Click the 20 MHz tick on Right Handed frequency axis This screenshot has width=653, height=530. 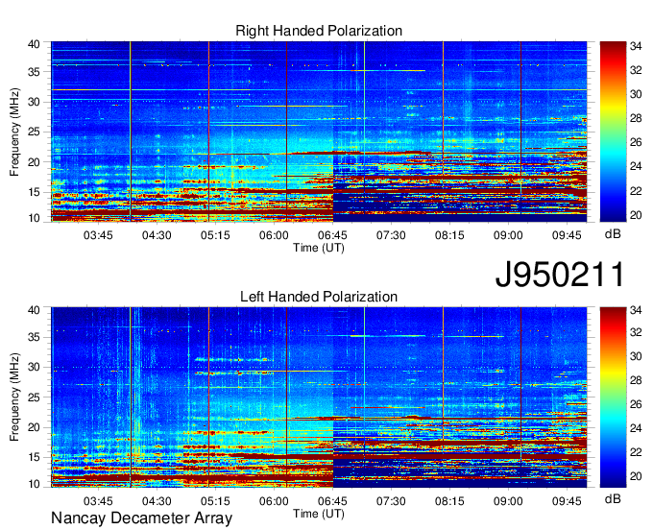[34, 162]
